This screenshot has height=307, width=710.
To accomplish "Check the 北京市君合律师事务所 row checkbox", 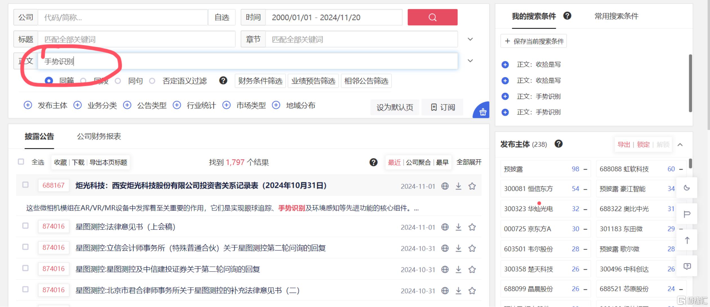I will point(25,289).
